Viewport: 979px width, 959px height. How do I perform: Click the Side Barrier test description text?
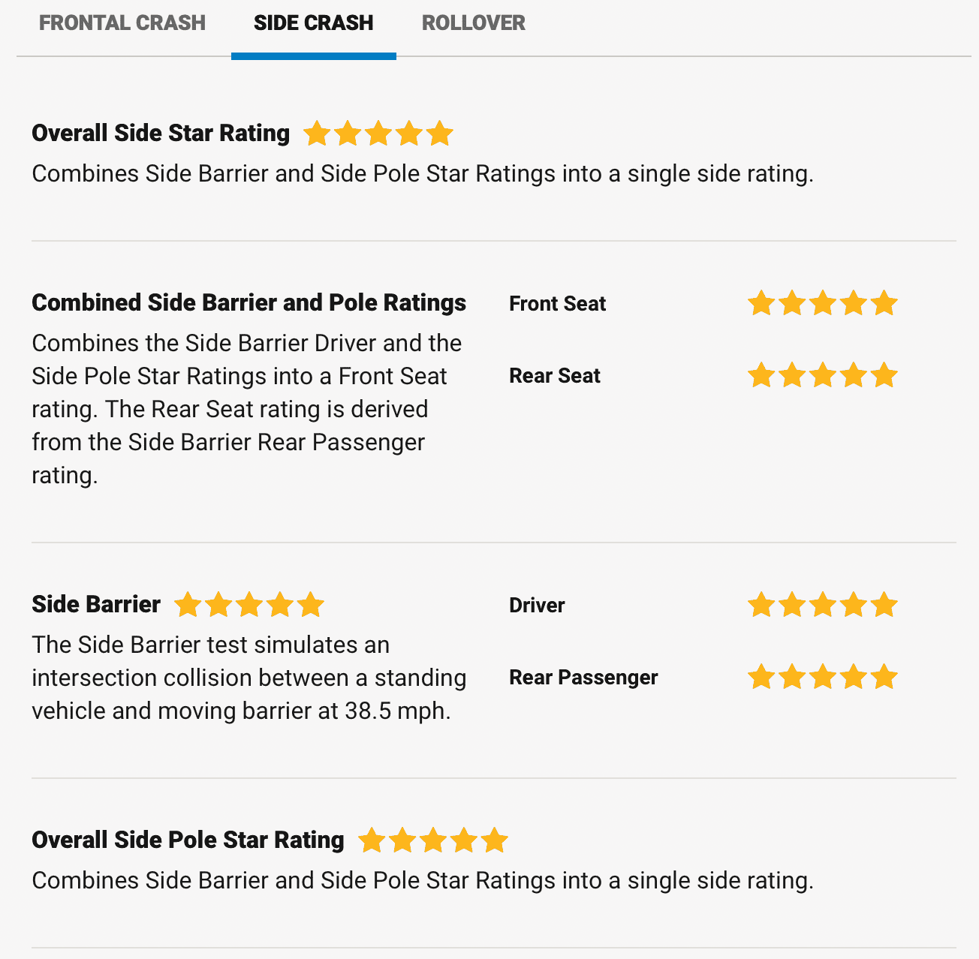pos(249,678)
